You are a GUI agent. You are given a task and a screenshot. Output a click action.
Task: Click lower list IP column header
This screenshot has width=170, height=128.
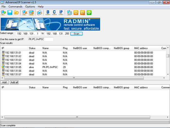click(x=14, y=87)
